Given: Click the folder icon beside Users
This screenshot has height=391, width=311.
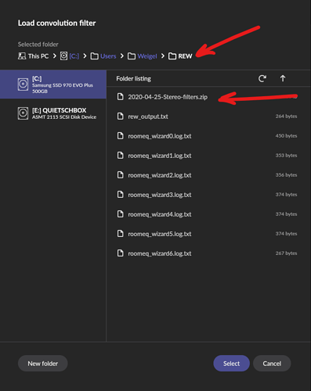Looking at the screenshot, I should pos(94,56).
